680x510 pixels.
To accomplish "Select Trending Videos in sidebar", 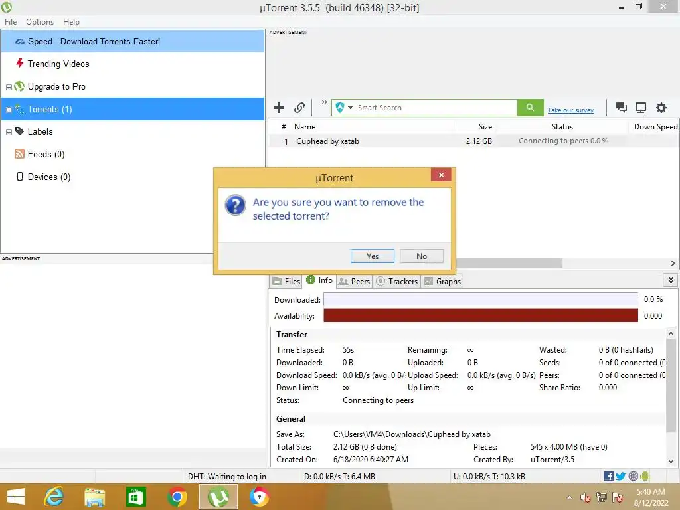I will 133,64.
